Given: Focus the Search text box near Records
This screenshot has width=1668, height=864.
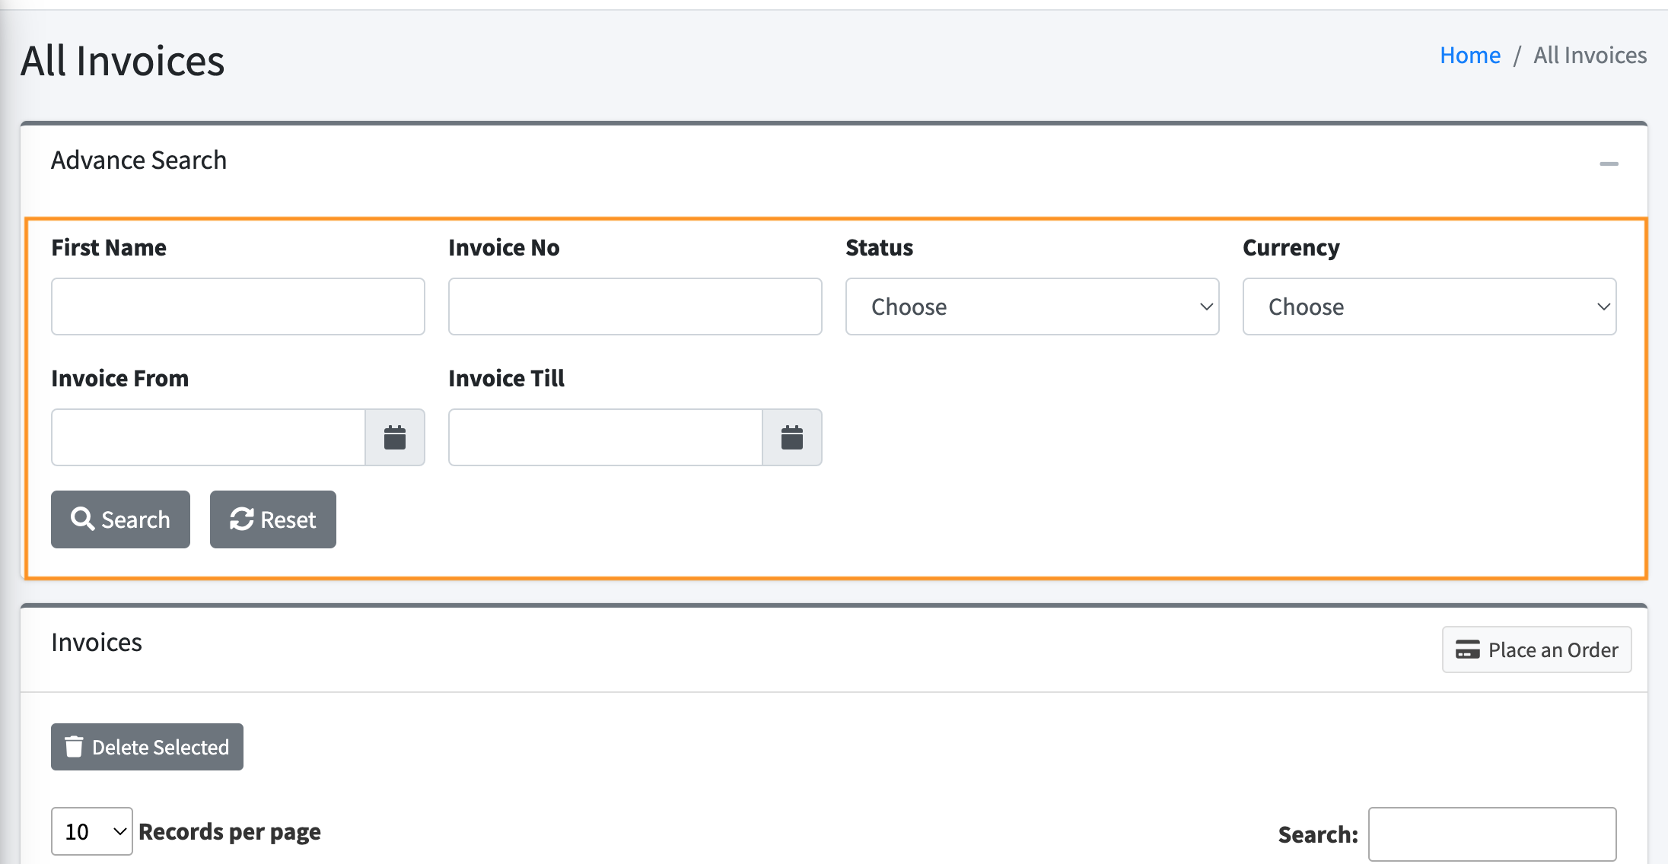Looking at the screenshot, I should [x=1493, y=834].
